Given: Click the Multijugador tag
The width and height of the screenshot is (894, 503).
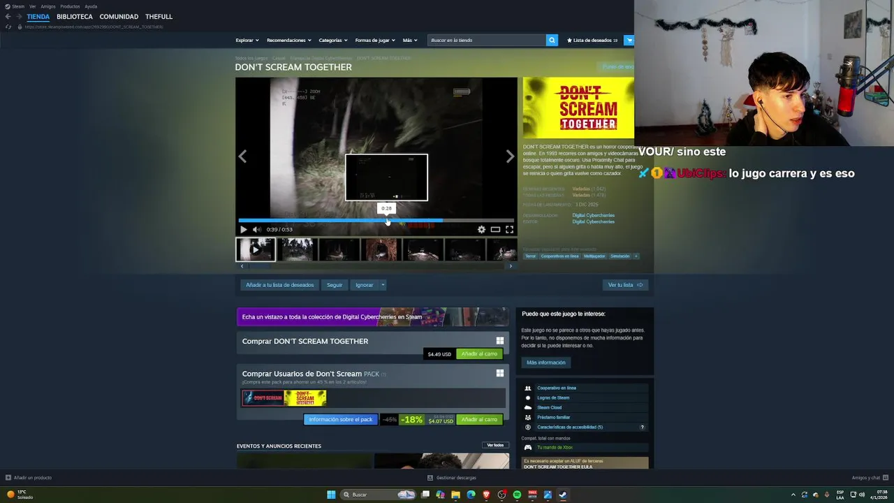Looking at the screenshot, I should click(594, 256).
